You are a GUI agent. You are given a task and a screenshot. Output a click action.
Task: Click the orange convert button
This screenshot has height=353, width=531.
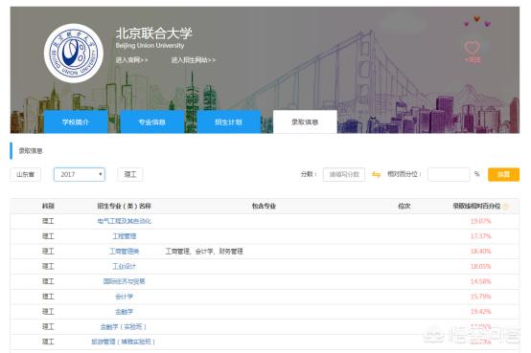(x=503, y=174)
